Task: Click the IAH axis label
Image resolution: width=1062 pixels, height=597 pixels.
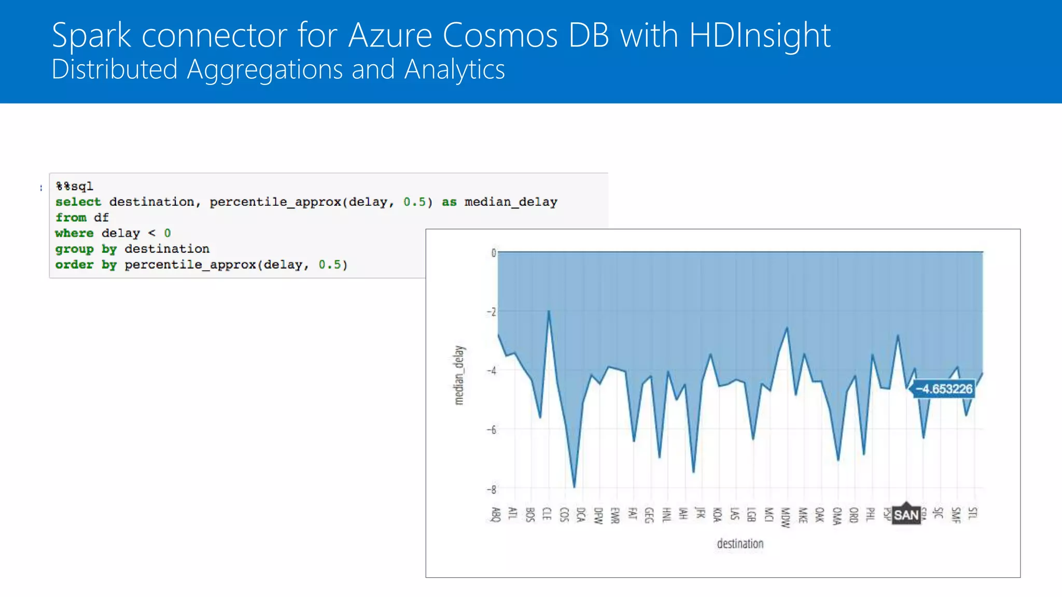Action: pyautogui.click(x=683, y=514)
